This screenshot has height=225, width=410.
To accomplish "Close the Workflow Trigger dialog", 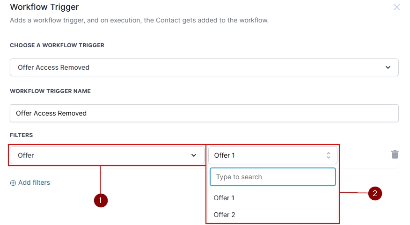I will (397, 7).
